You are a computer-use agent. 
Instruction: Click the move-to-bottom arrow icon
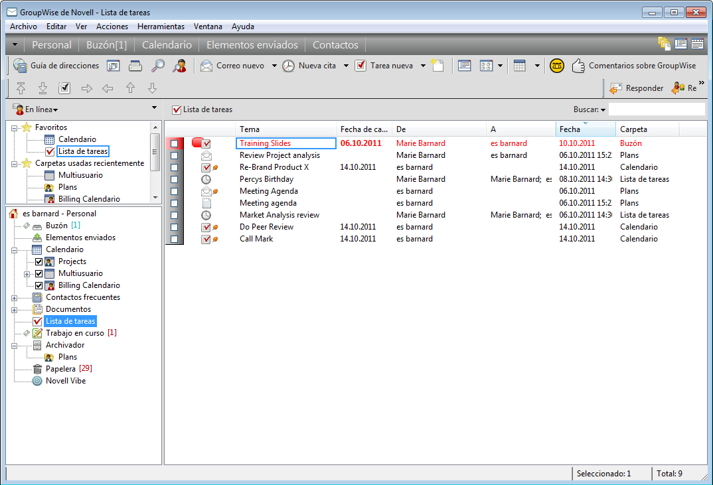tap(42, 88)
